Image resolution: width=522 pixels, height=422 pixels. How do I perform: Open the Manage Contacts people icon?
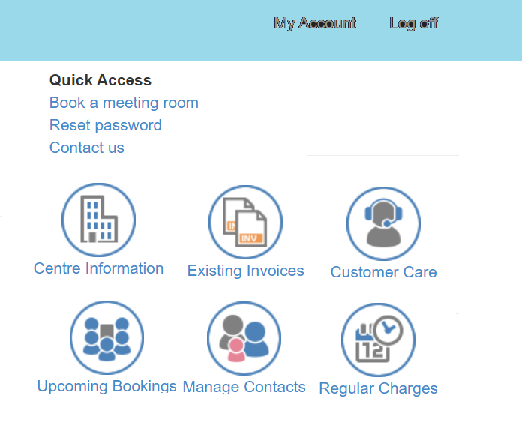(x=244, y=339)
